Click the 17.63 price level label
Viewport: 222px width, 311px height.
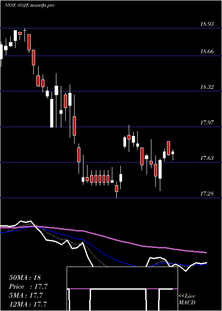tap(207, 158)
